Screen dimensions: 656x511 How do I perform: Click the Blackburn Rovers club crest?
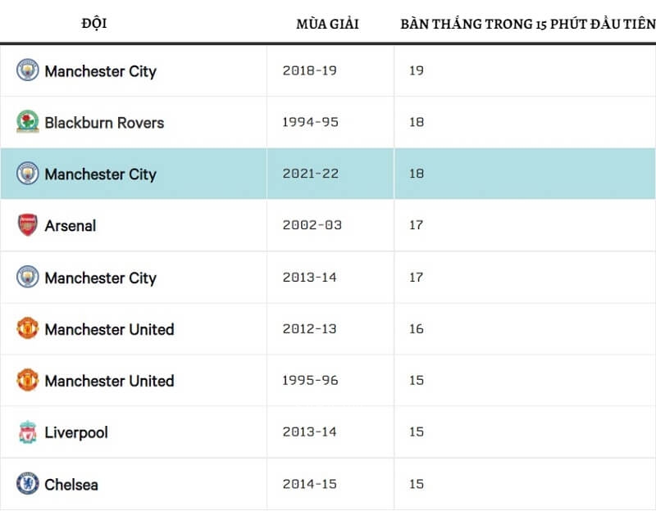[28, 122]
